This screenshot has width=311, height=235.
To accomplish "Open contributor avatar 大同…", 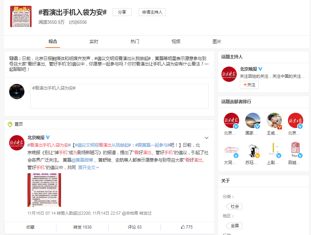I will pos(231,150).
